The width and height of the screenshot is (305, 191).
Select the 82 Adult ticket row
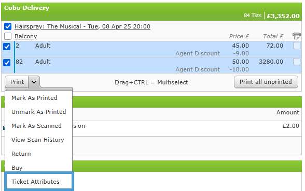[151, 65]
